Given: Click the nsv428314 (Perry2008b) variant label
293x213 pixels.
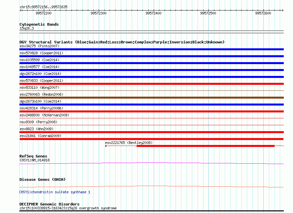Looking at the screenshot, I should pos(41,108).
